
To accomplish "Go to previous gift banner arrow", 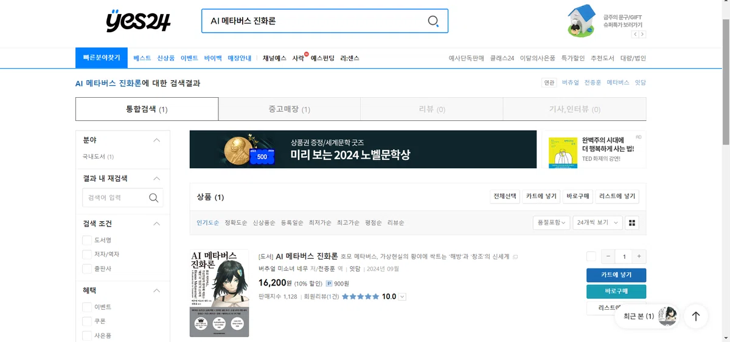I will tap(635, 35).
